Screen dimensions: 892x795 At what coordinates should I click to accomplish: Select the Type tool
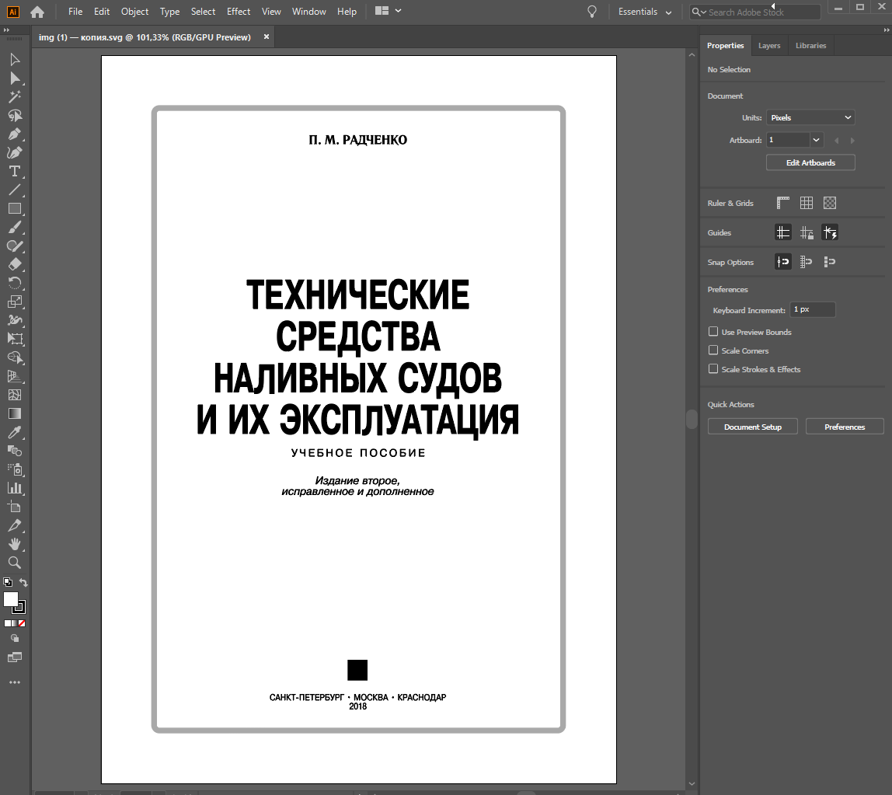14,171
